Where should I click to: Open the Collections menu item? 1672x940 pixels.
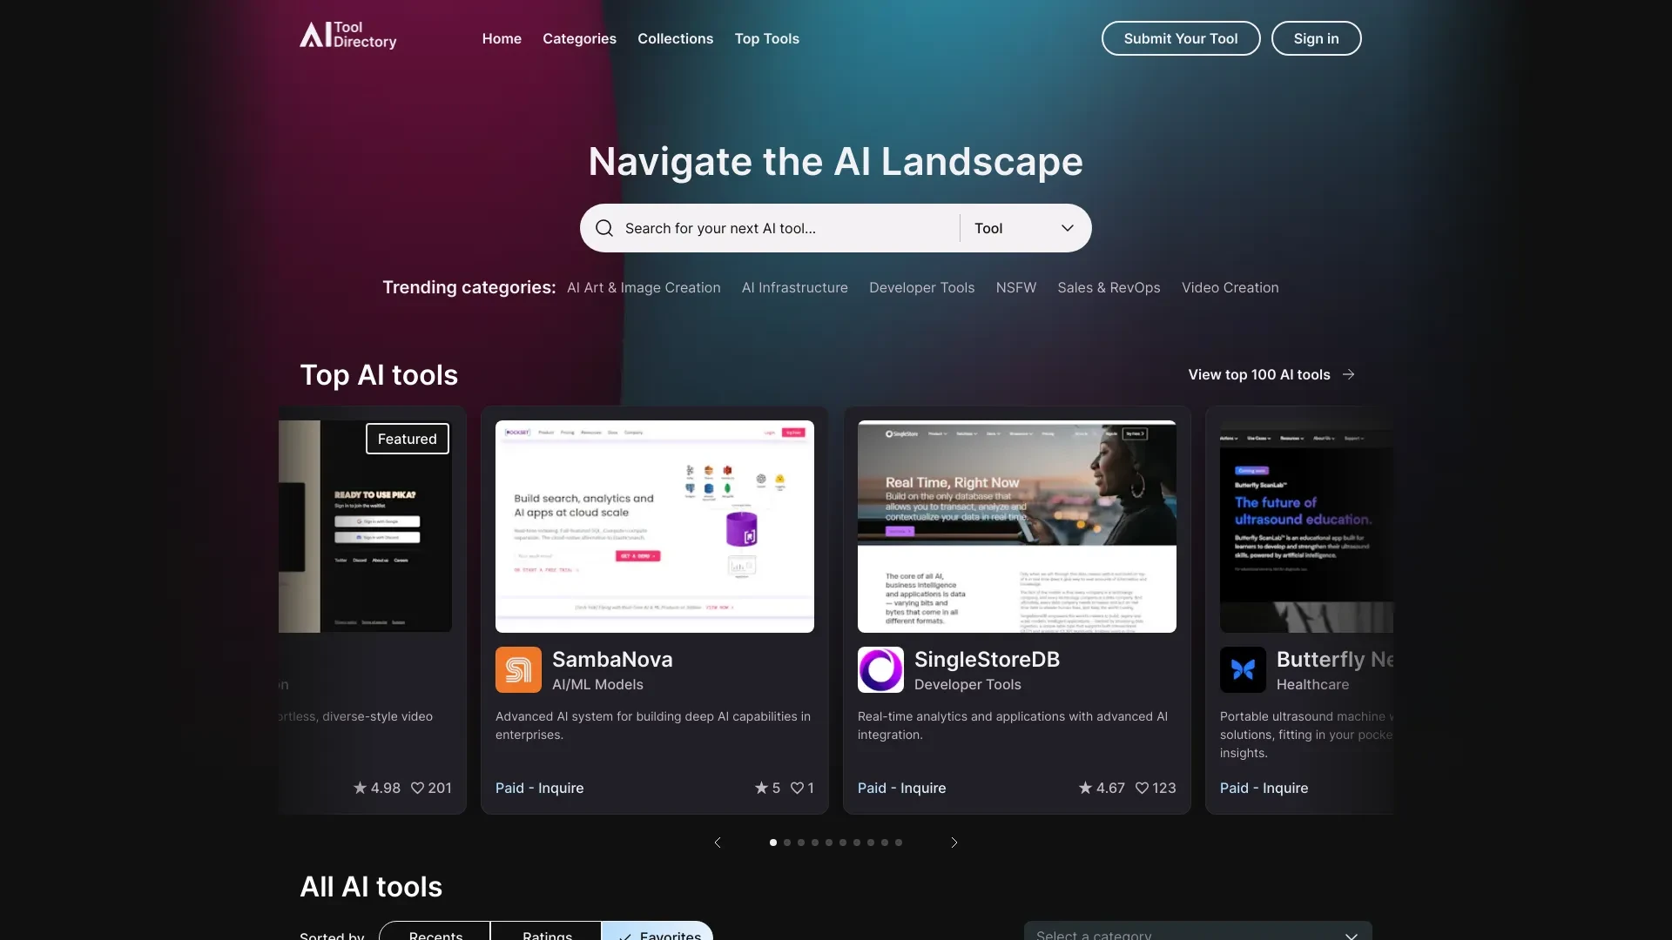click(x=675, y=38)
